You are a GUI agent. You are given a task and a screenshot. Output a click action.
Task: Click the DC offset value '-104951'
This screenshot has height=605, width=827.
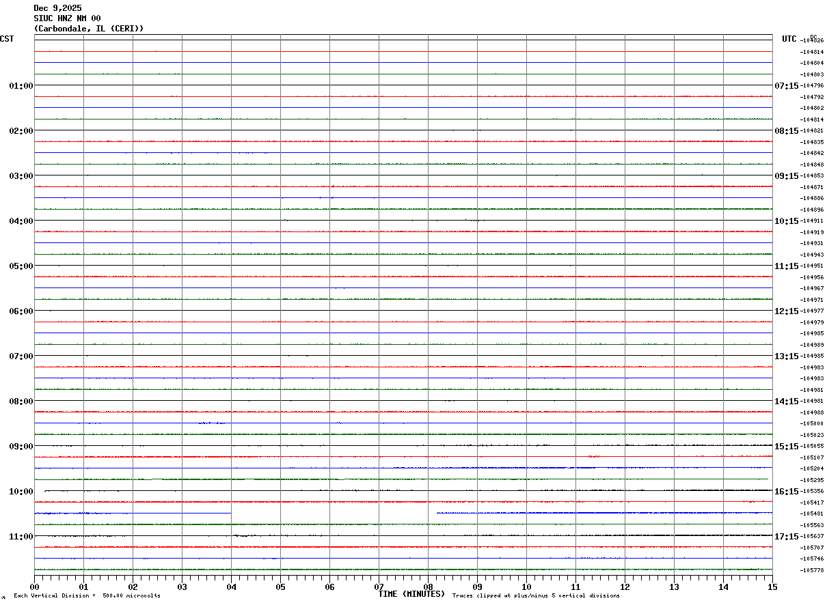811,266
